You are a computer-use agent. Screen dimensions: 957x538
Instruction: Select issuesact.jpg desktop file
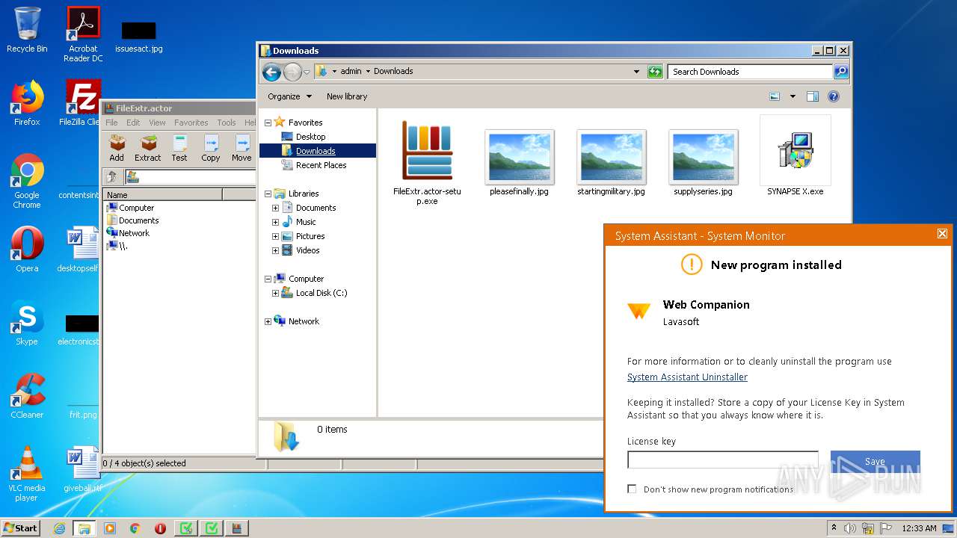(x=139, y=37)
